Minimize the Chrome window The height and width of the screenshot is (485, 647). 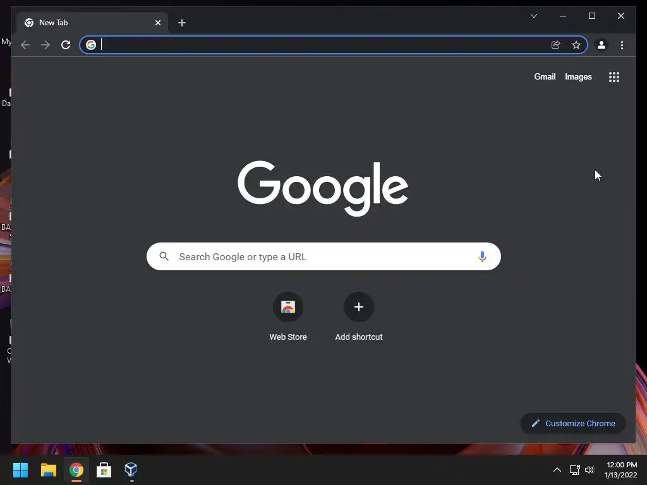pos(563,16)
